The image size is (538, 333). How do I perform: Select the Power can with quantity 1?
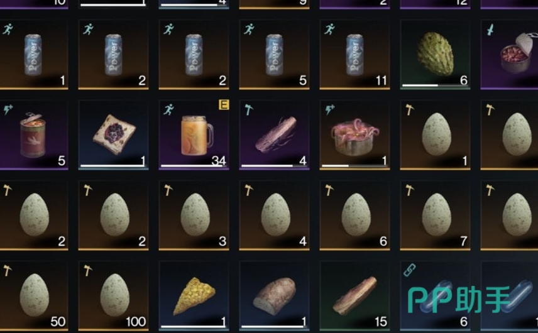point(33,55)
